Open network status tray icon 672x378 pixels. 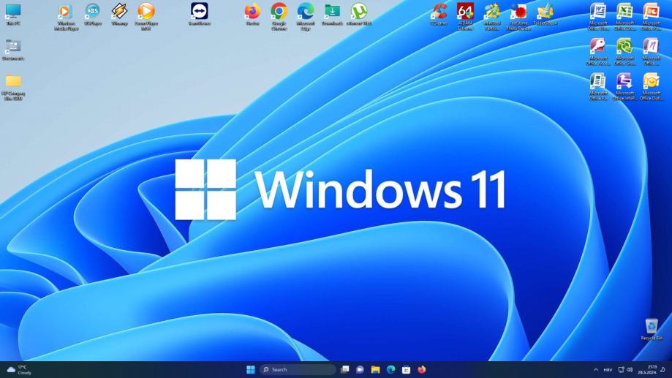click(621, 370)
